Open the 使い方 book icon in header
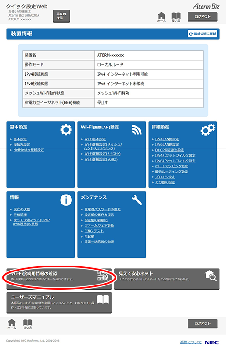This screenshot has height=347, width=226. (x=176, y=17)
